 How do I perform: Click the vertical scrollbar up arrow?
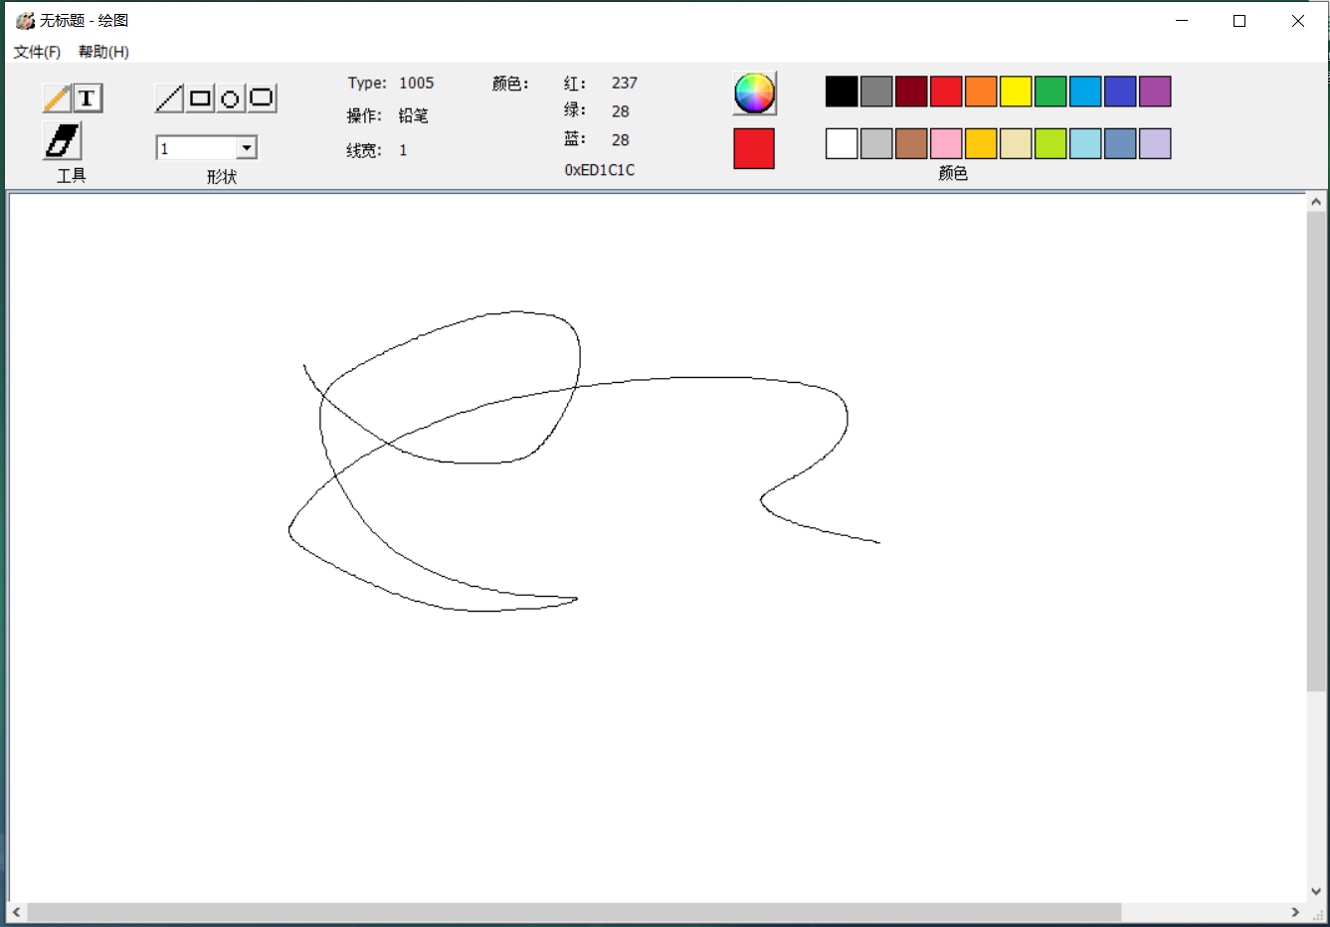coord(1316,202)
